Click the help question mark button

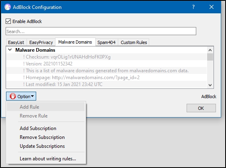pyautogui.click(x=193, y=7)
